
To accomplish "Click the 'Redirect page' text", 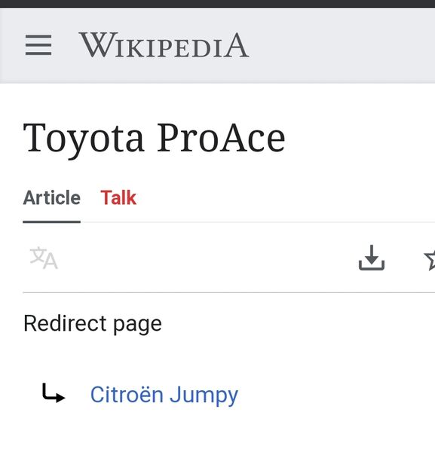I will point(93,324).
